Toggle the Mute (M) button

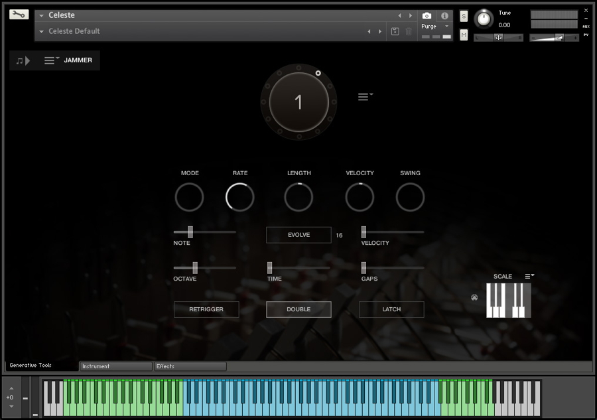[464, 35]
